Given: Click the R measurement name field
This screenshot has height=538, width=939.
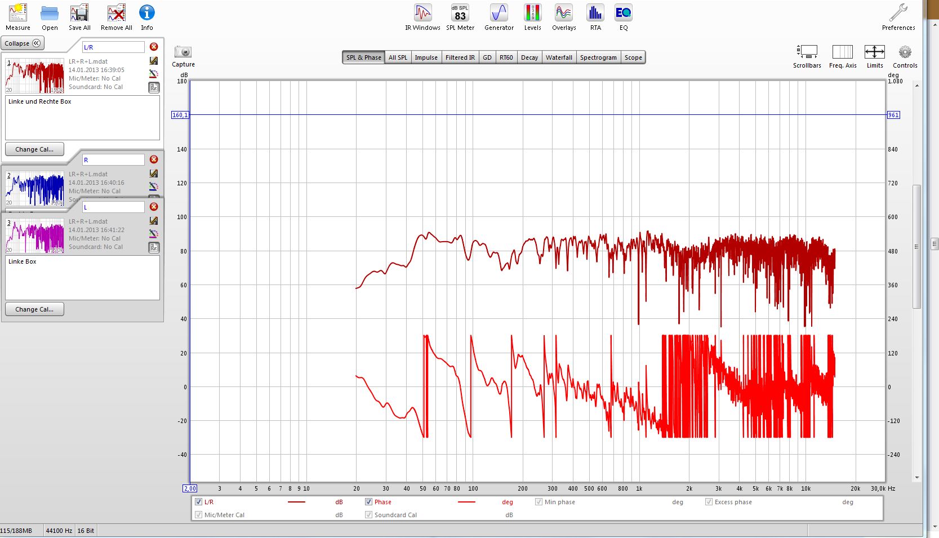Looking at the screenshot, I should coord(113,160).
